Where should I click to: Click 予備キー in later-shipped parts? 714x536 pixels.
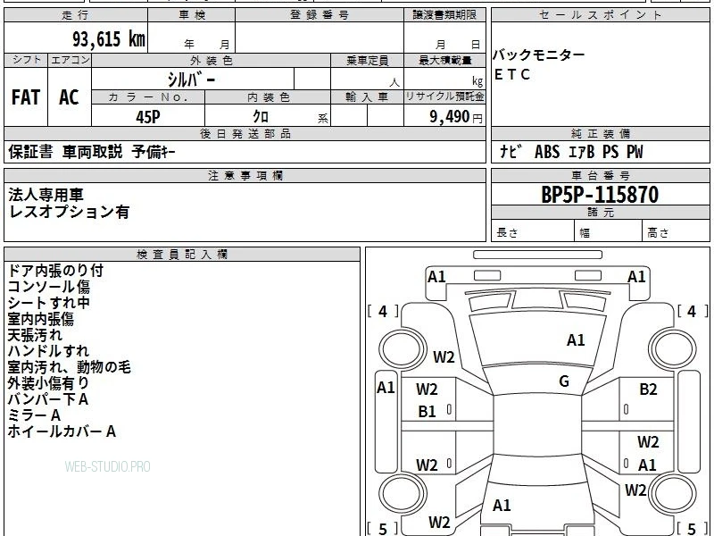click(x=154, y=151)
